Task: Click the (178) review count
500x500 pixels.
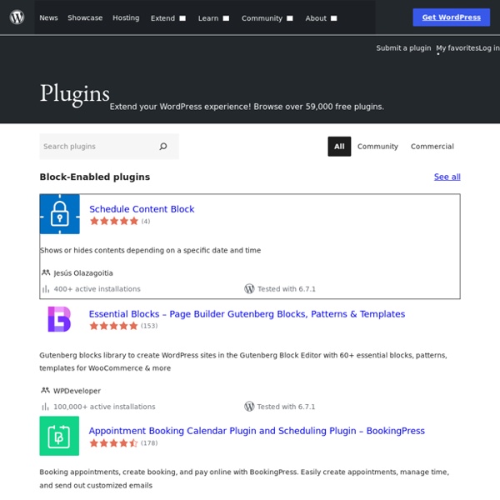Action: click(149, 443)
